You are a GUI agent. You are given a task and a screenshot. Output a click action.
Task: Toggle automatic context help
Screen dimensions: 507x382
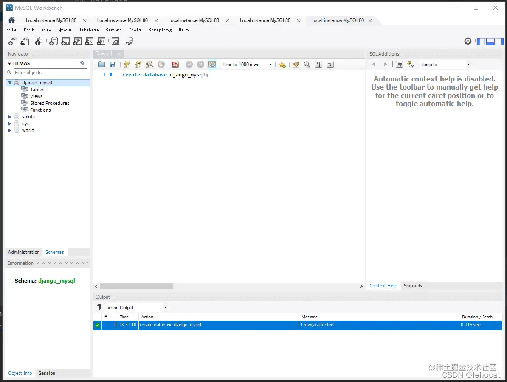click(411, 65)
